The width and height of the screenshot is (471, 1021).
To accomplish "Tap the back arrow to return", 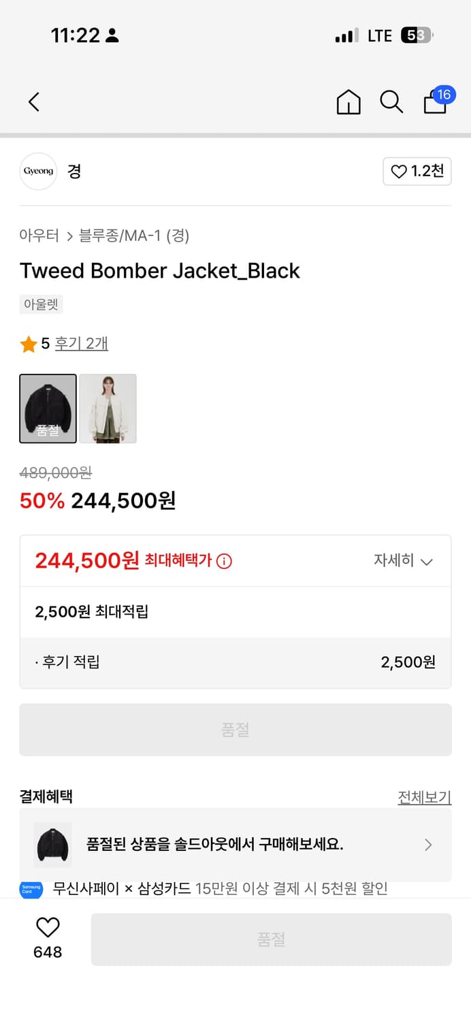I will pyautogui.click(x=33, y=101).
